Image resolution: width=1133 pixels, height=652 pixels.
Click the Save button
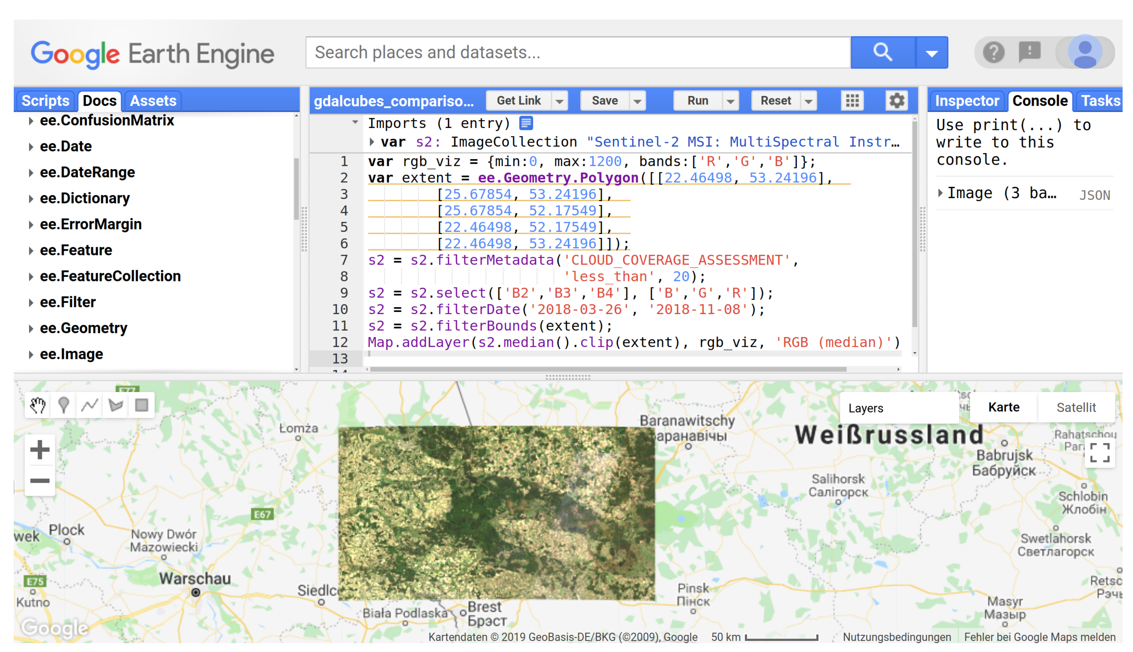605,101
